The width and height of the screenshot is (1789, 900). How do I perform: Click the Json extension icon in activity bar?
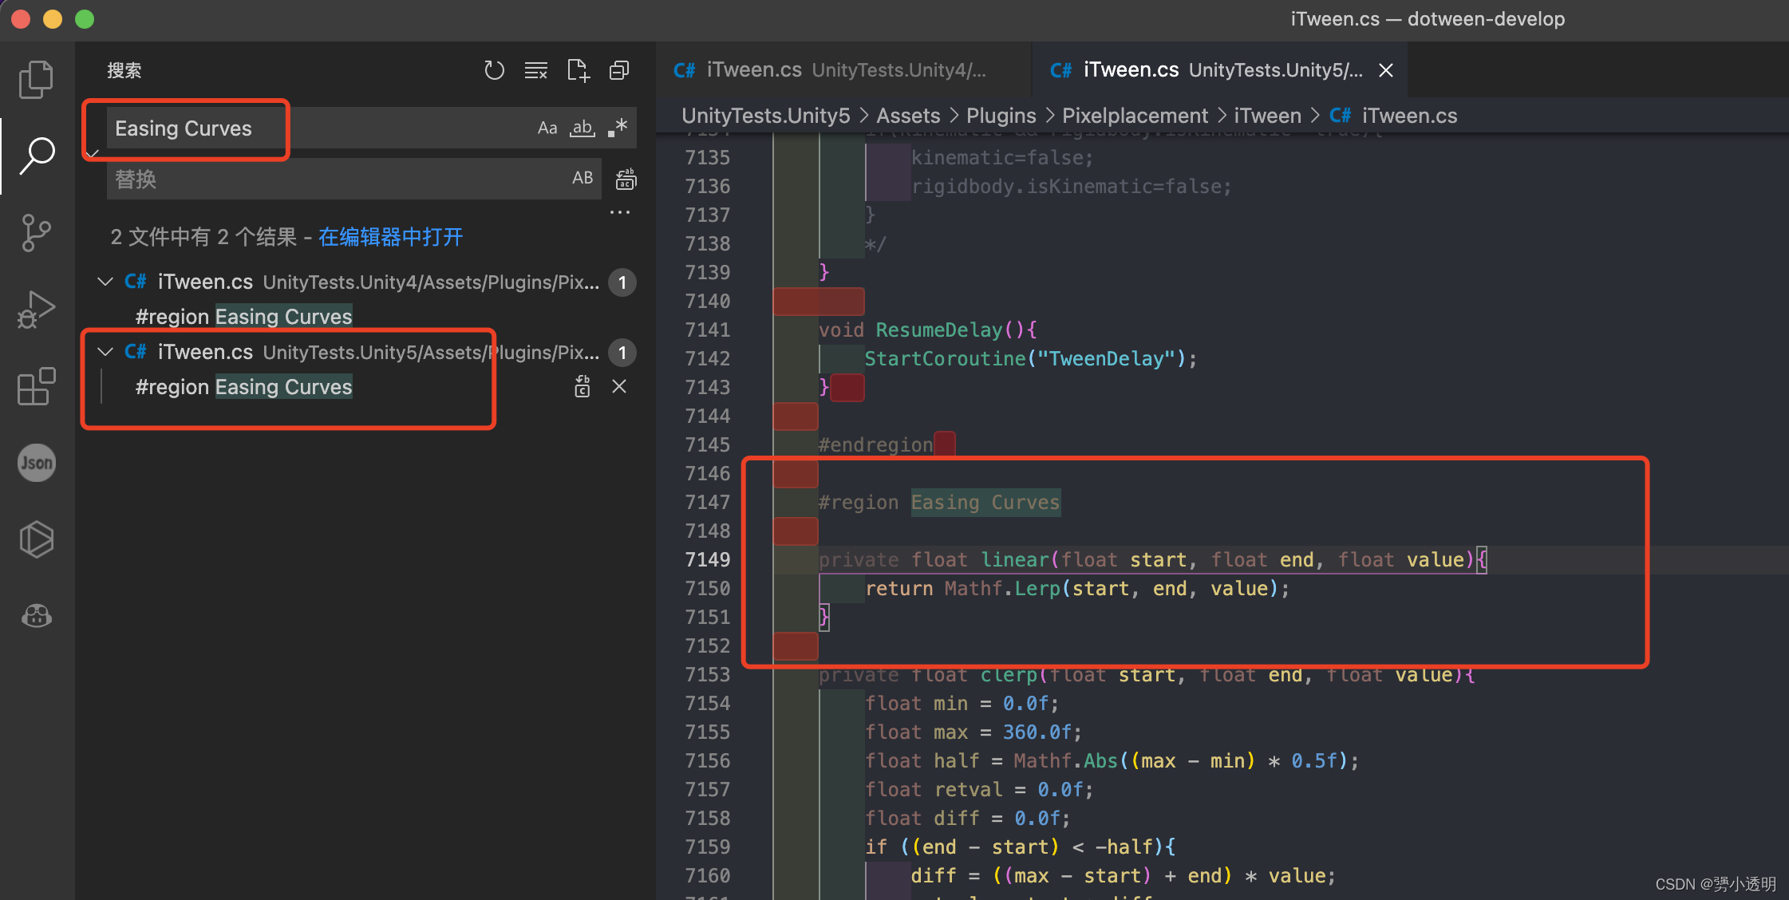tap(36, 463)
